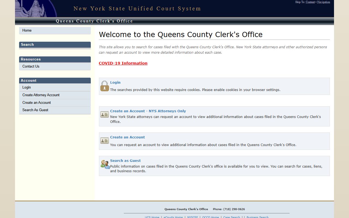Viewport: 349px width, 218px height.
Task: Click the text about enabling cookies
Action: click(x=195, y=90)
